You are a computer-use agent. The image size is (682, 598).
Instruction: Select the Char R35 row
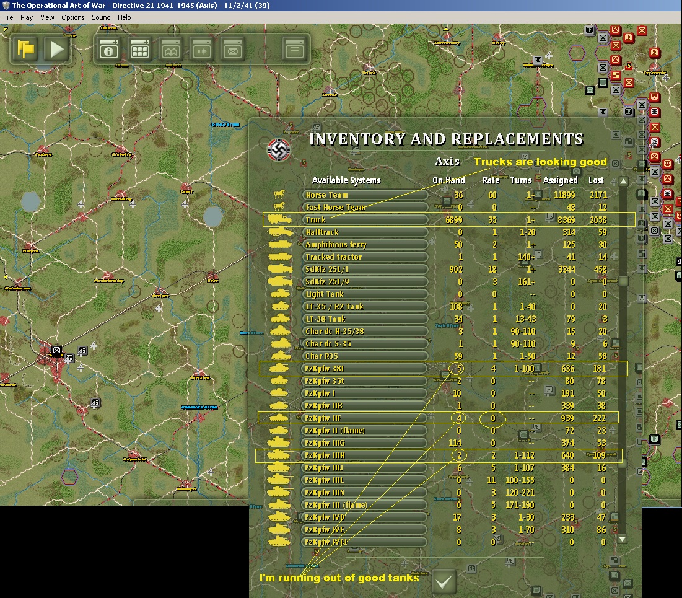364,356
